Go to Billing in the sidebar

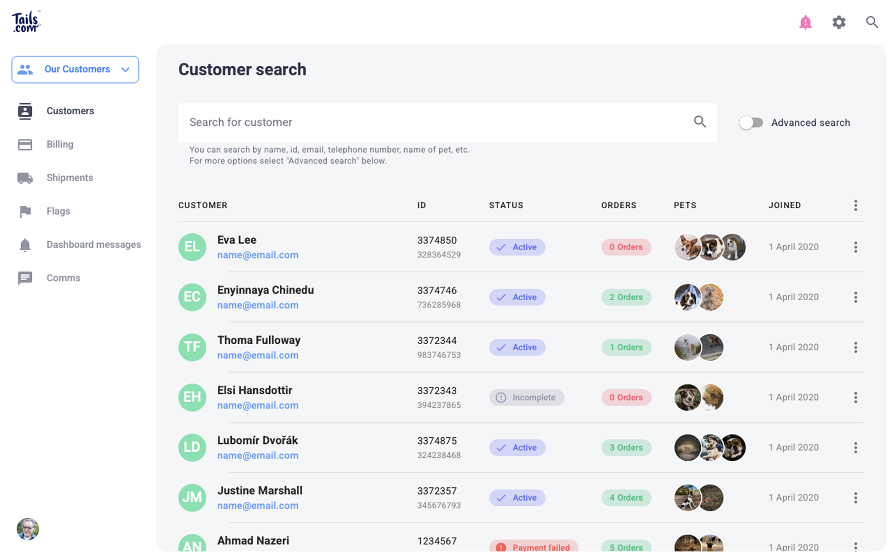click(x=60, y=144)
